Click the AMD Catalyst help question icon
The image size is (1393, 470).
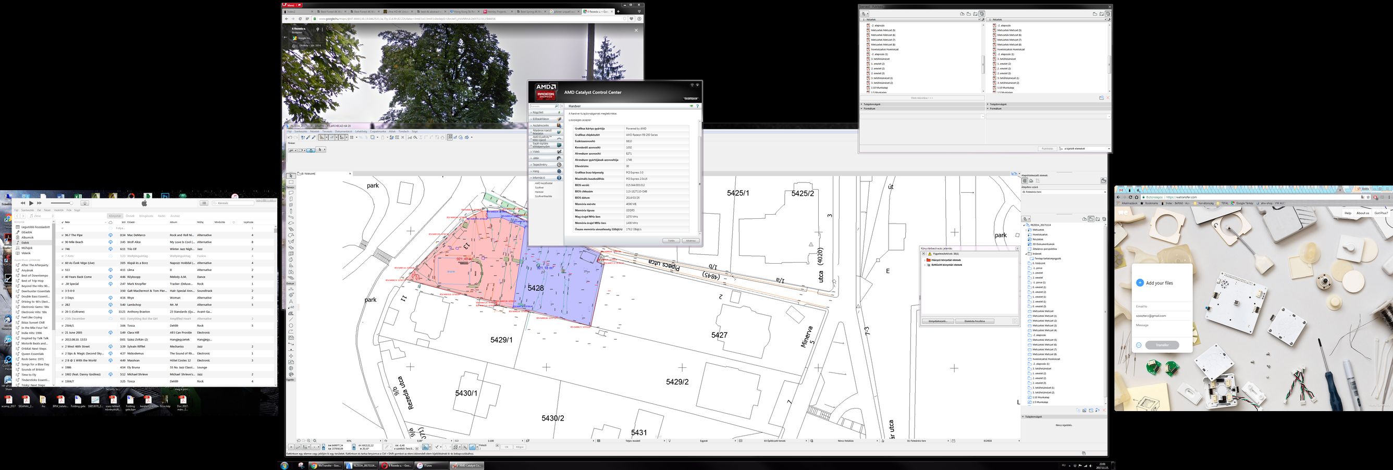click(698, 106)
